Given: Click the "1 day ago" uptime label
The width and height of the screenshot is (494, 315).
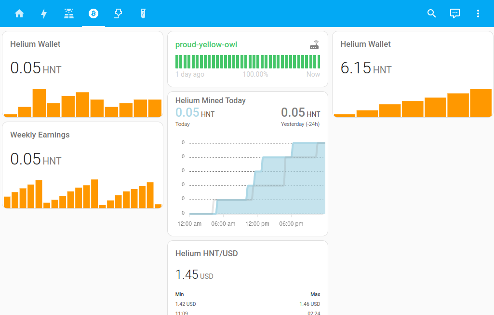Looking at the screenshot, I should (190, 74).
